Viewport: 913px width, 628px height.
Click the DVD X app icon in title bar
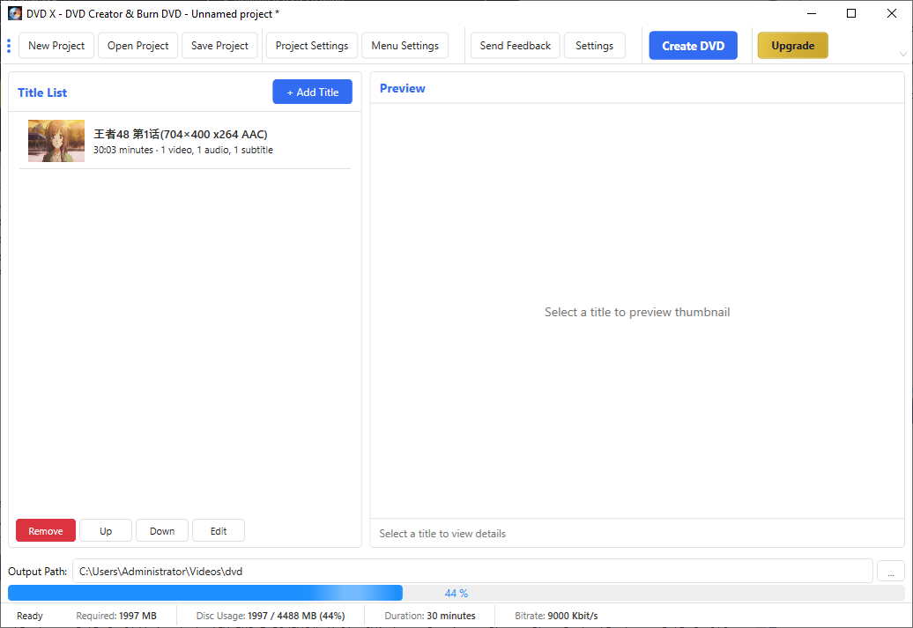[15, 13]
